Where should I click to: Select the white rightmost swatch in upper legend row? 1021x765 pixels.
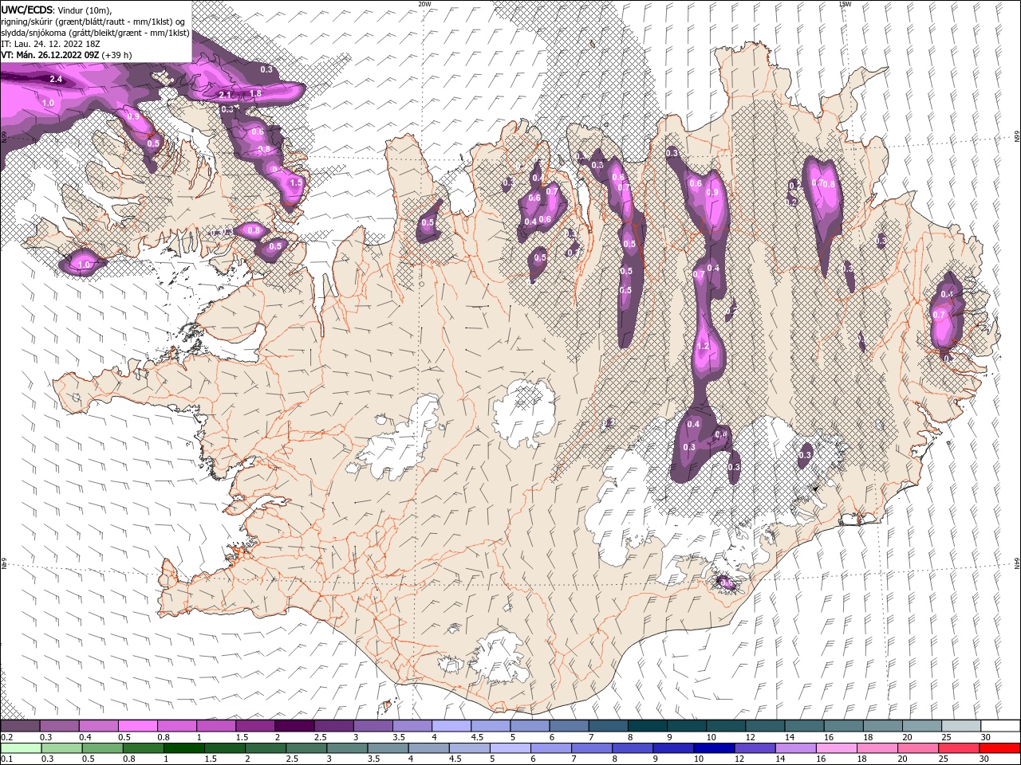click(x=999, y=726)
